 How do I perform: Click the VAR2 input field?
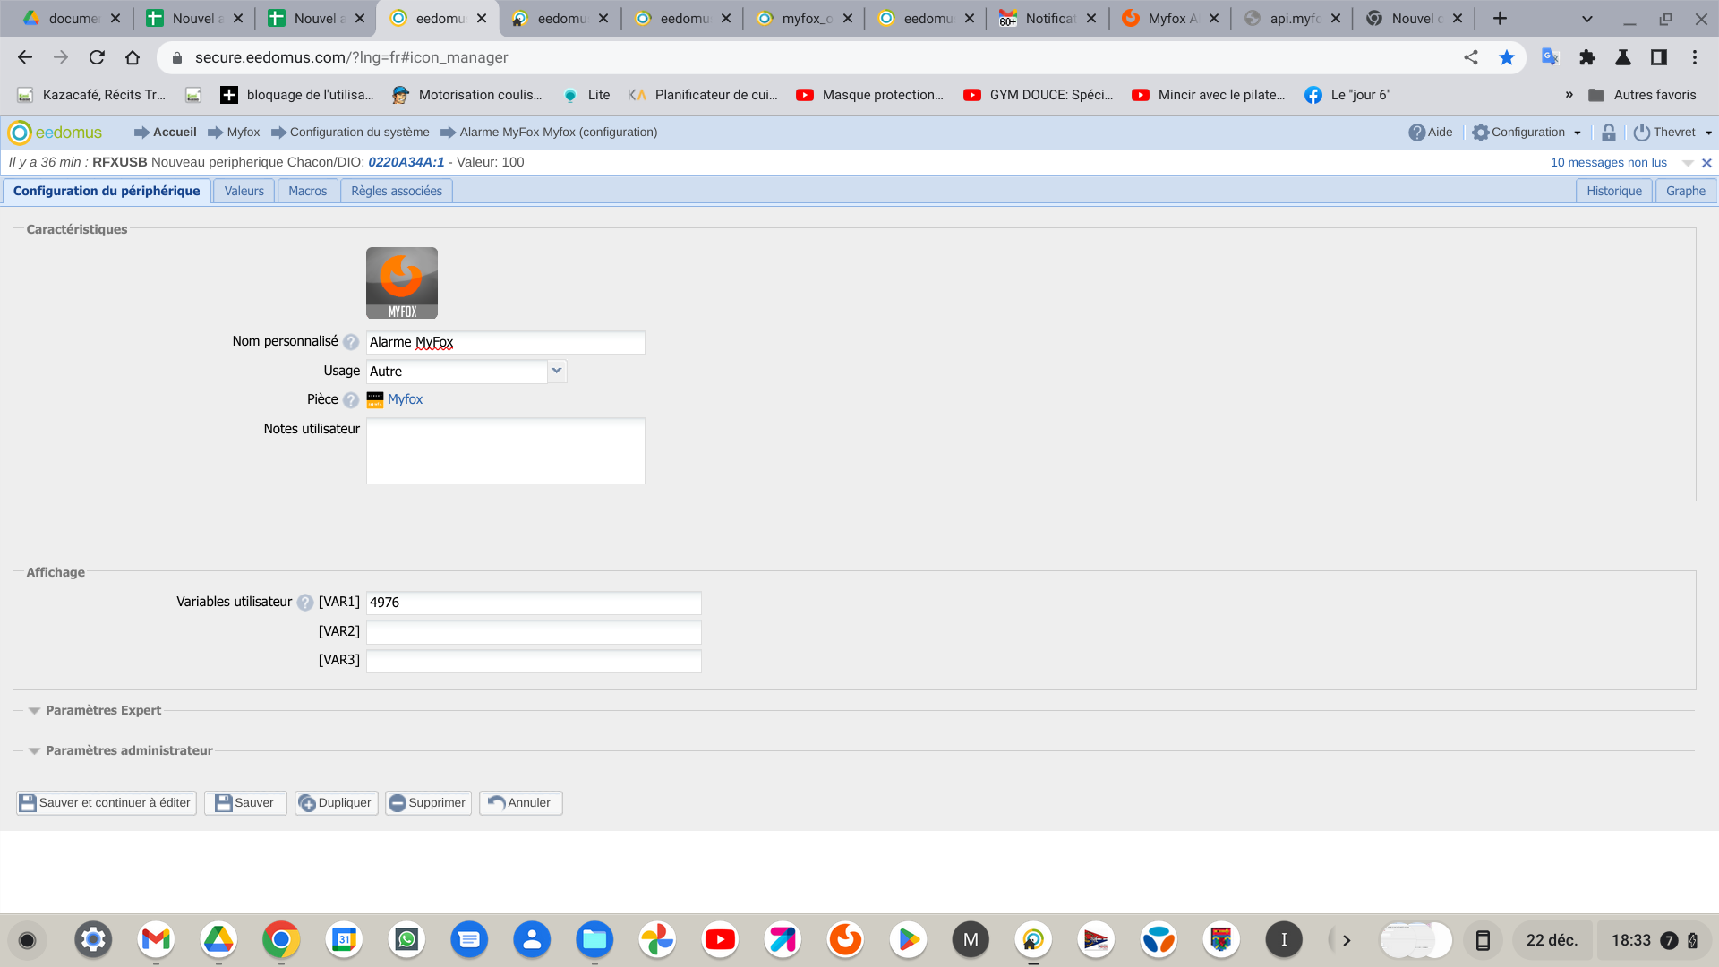point(534,632)
